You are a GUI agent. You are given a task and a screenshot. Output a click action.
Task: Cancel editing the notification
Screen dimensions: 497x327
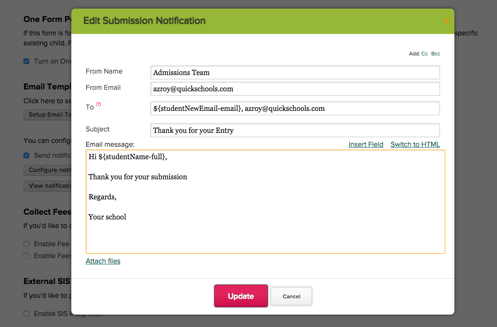click(x=291, y=296)
